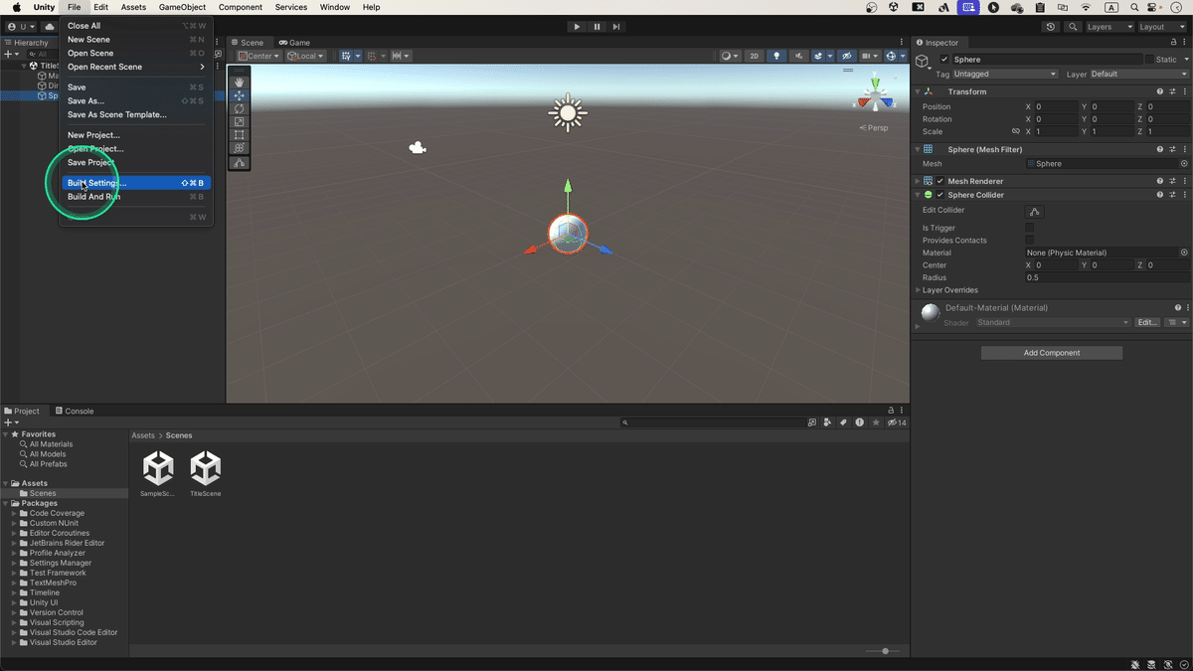This screenshot has width=1193, height=671.
Task: Toggle 2D scene view mode
Action: click(x=755, y=56)
